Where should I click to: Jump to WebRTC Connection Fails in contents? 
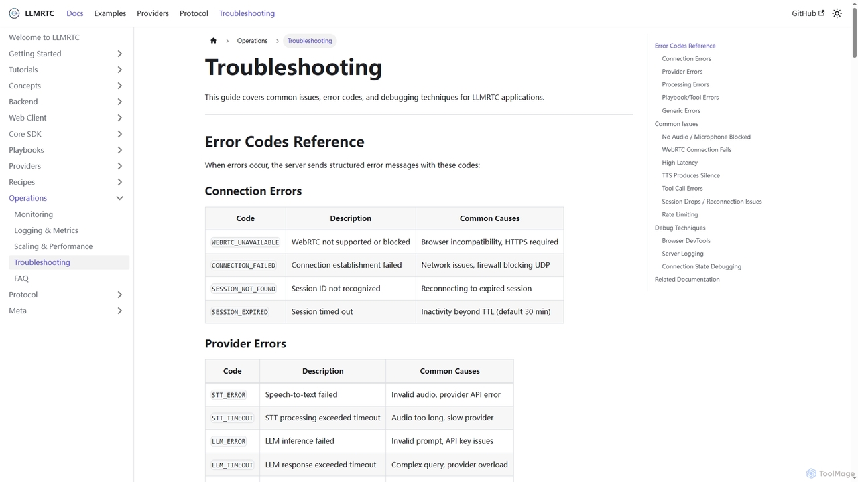[696, 150]
